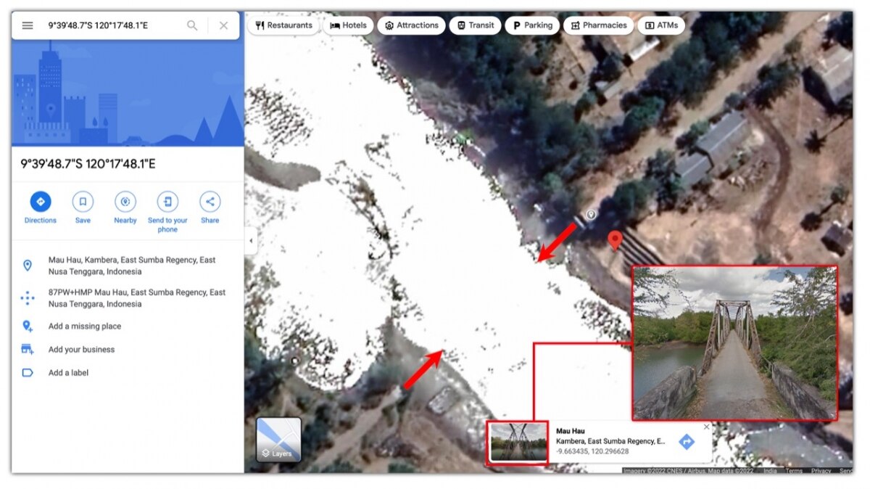Open the Layers map switcher

point(278,440)
